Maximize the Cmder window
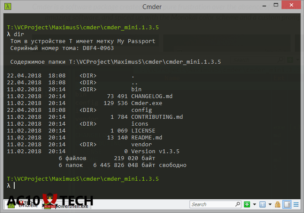304x213 pixels. click(x=275, y=5)
